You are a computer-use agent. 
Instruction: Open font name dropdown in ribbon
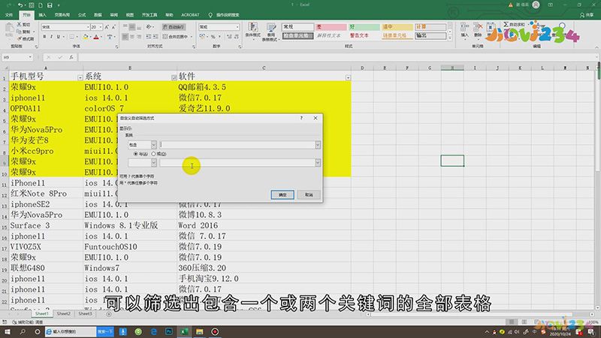(88, 27)
